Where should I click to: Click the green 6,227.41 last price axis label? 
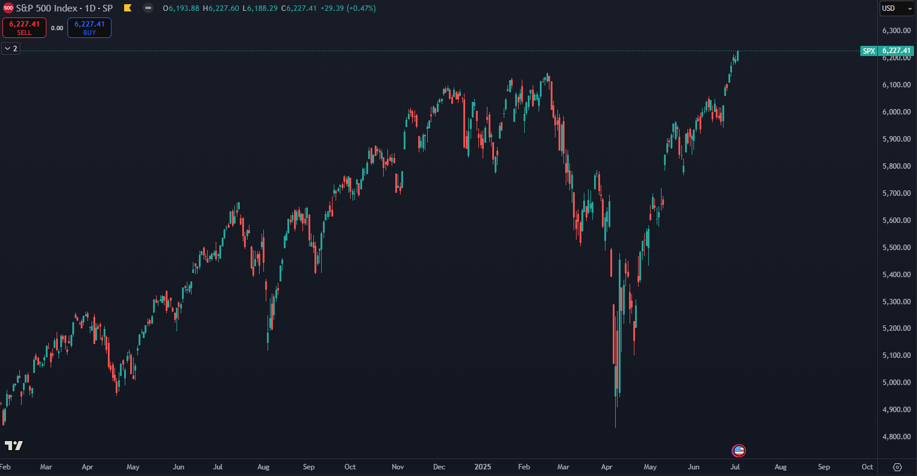[x=896, y=51]
